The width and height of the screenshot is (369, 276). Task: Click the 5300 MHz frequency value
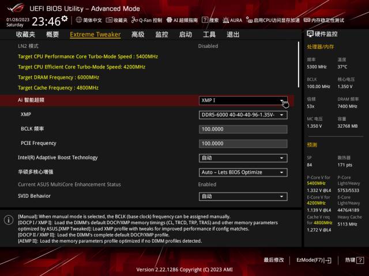pyautogui.click(x=317, y=67)
